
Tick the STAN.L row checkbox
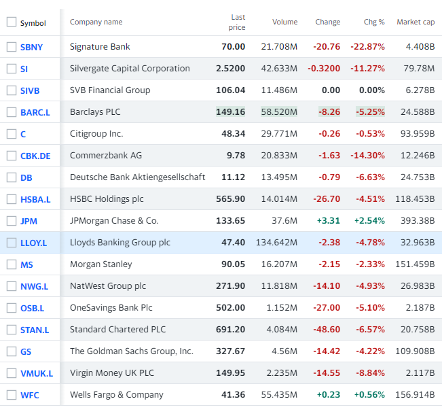coord(12,330)
